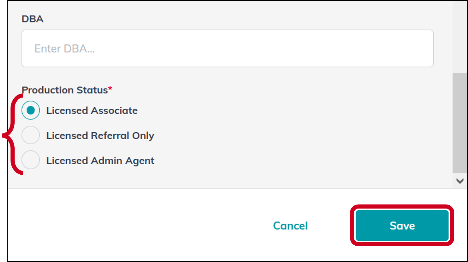Screen dimensions: 468x262
Task: Dismiss edits using the Cancel link
Action: pos(290,225)
